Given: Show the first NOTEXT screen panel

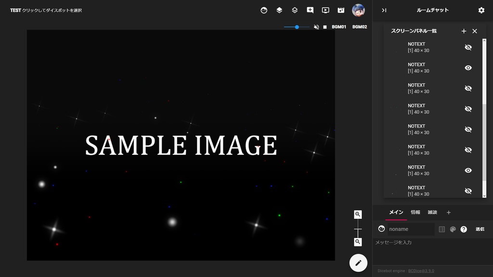Looking at the screenshot, I should coord(468,47).
